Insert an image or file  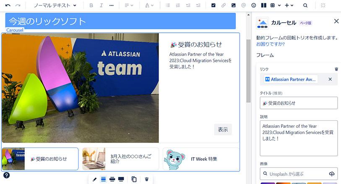point(233,5)
